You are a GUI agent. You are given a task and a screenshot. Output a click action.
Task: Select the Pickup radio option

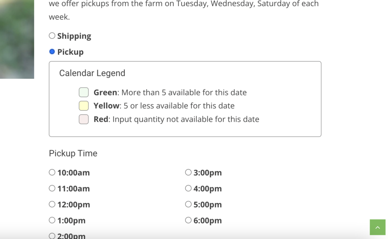(x=52, y=52)
